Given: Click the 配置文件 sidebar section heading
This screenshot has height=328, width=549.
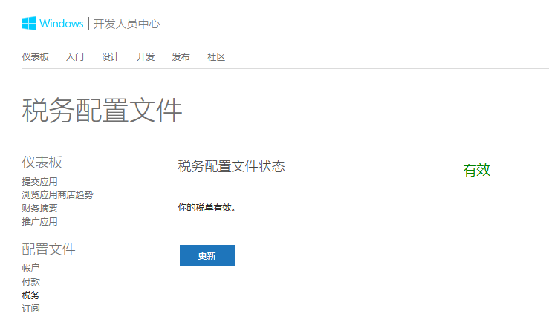Looking at the screenshot, I should (49, 249).
